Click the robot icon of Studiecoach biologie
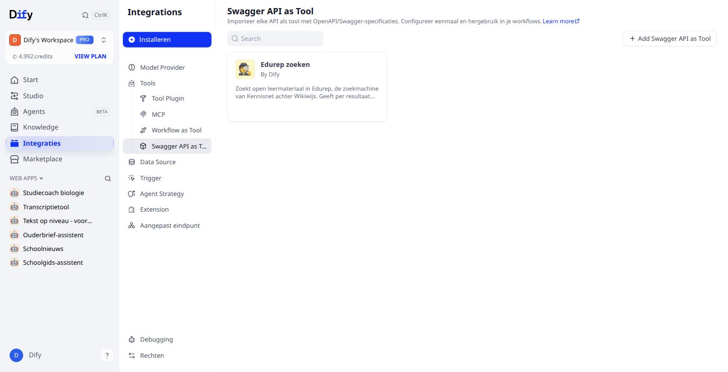The height and width of the screenshot is (372, 728). pos(14,193)
